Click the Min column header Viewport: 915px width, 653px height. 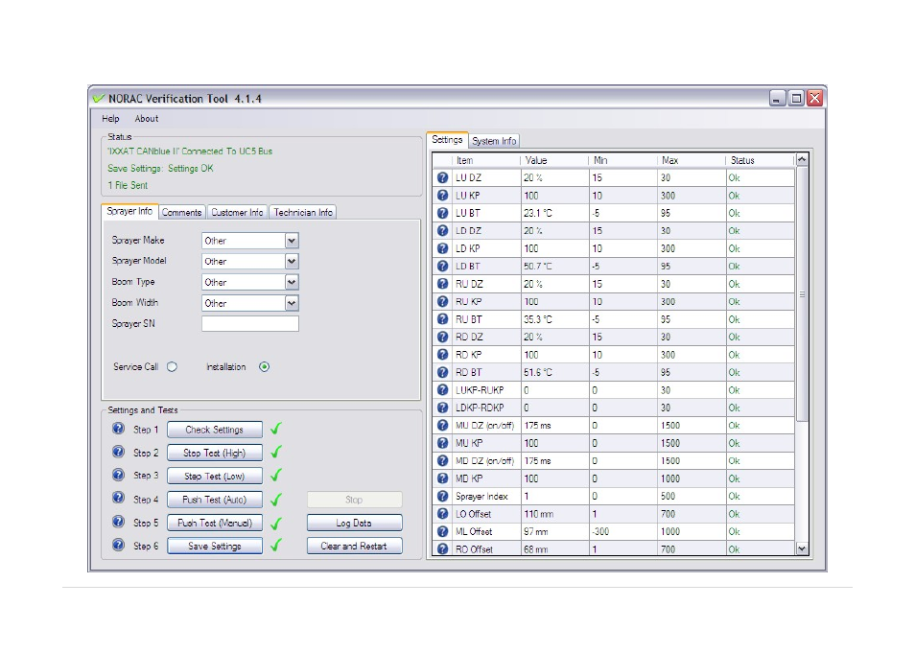tap(622, 160)
